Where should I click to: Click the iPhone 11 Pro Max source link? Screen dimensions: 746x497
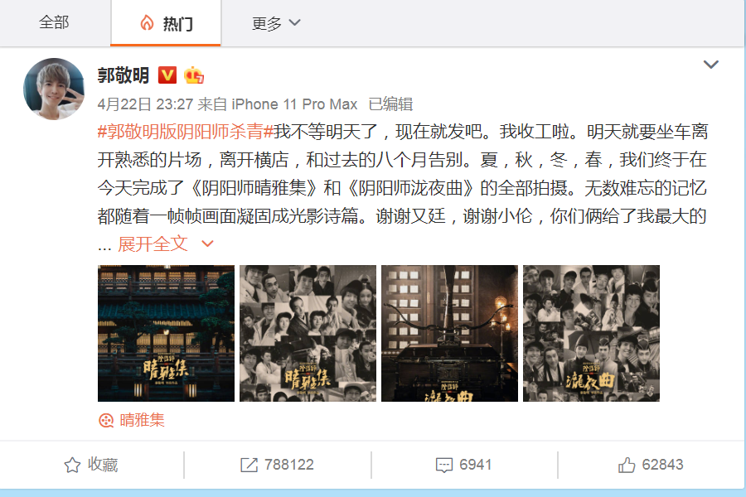[294, 104]
